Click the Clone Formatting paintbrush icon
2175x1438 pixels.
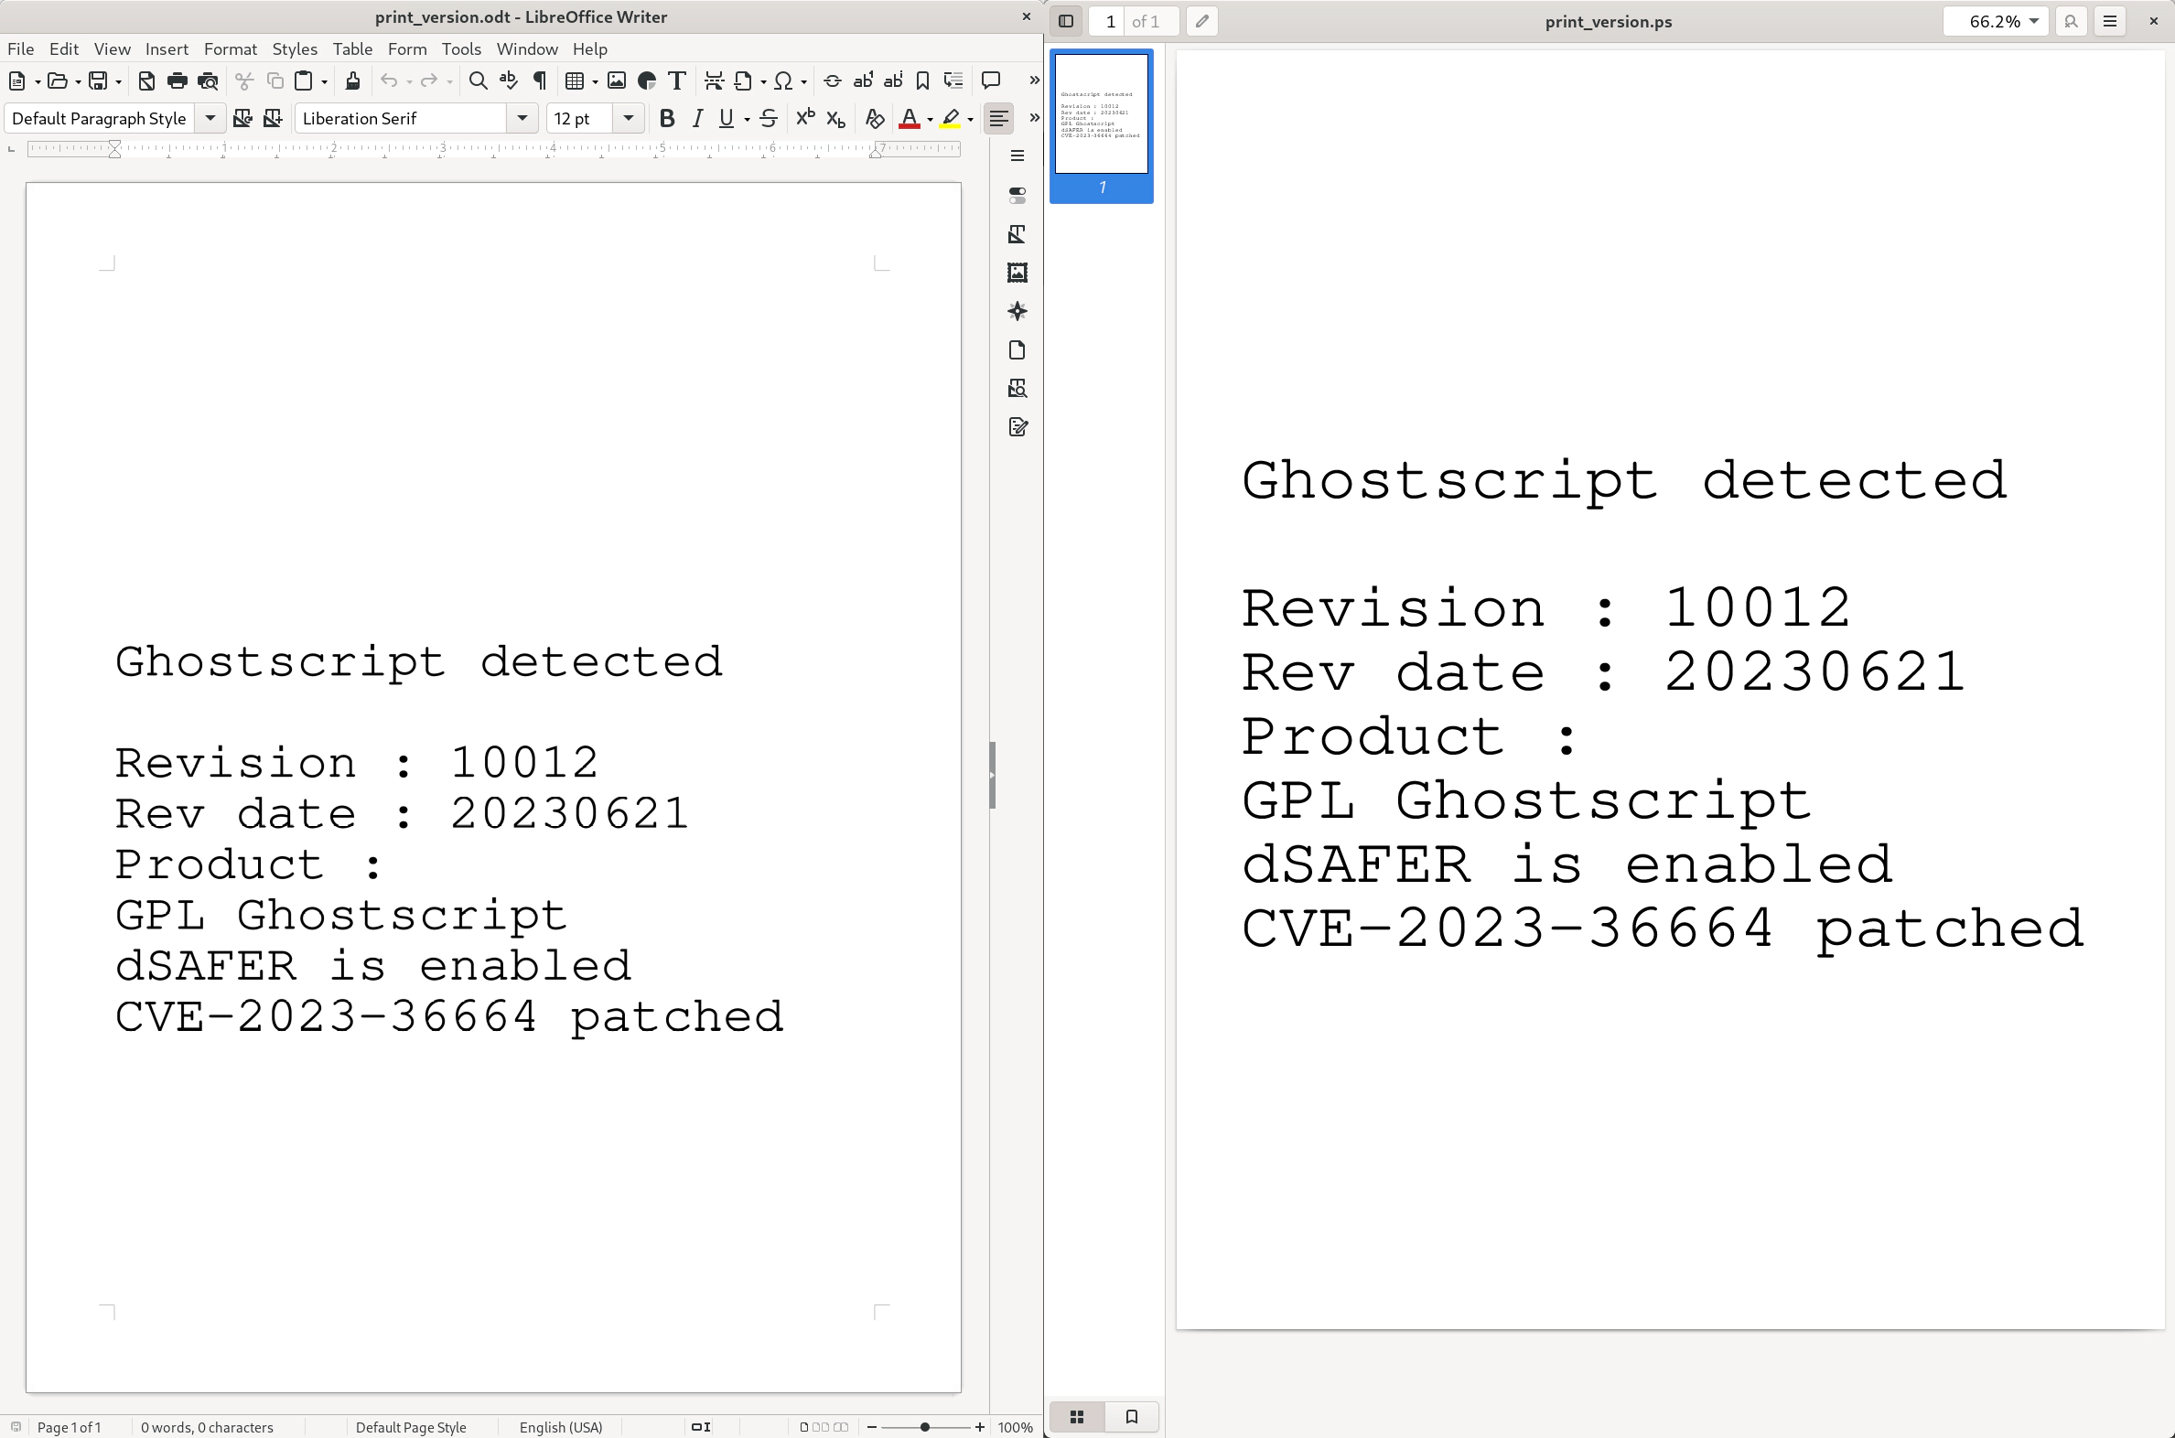(x=352, y=80)
